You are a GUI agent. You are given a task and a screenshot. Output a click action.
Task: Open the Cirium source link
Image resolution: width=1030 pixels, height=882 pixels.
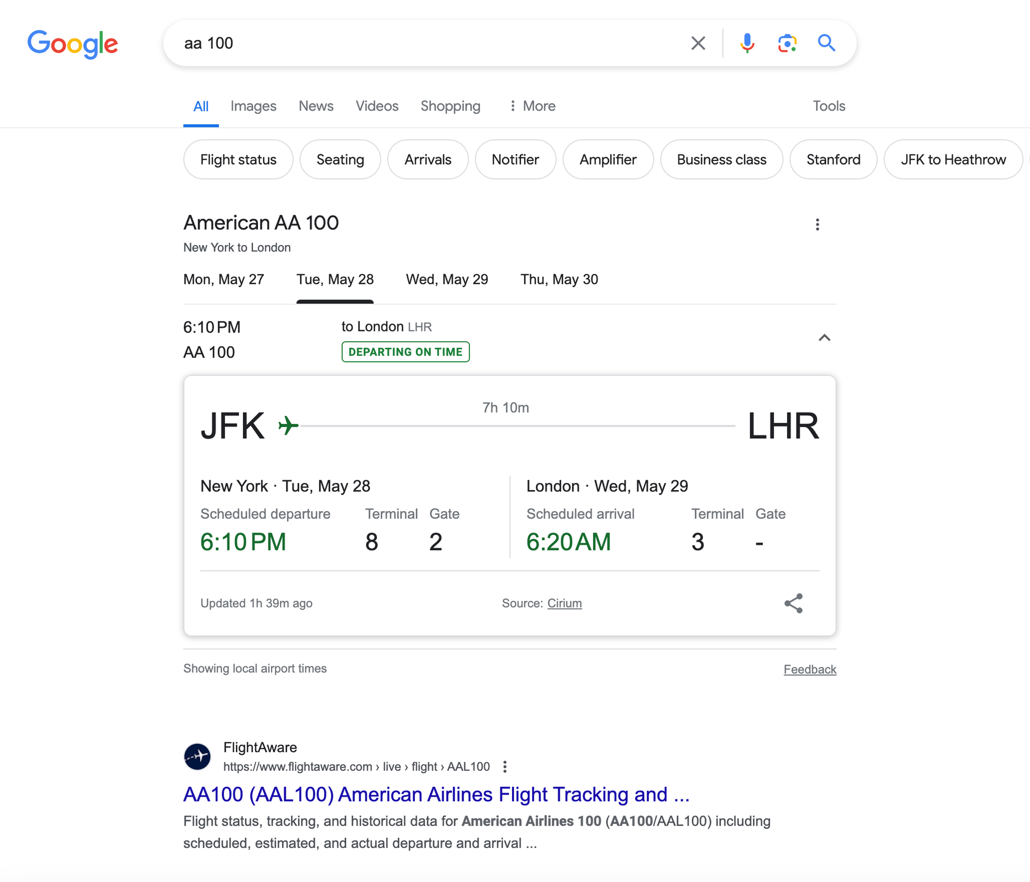click(x=564, y=603)
